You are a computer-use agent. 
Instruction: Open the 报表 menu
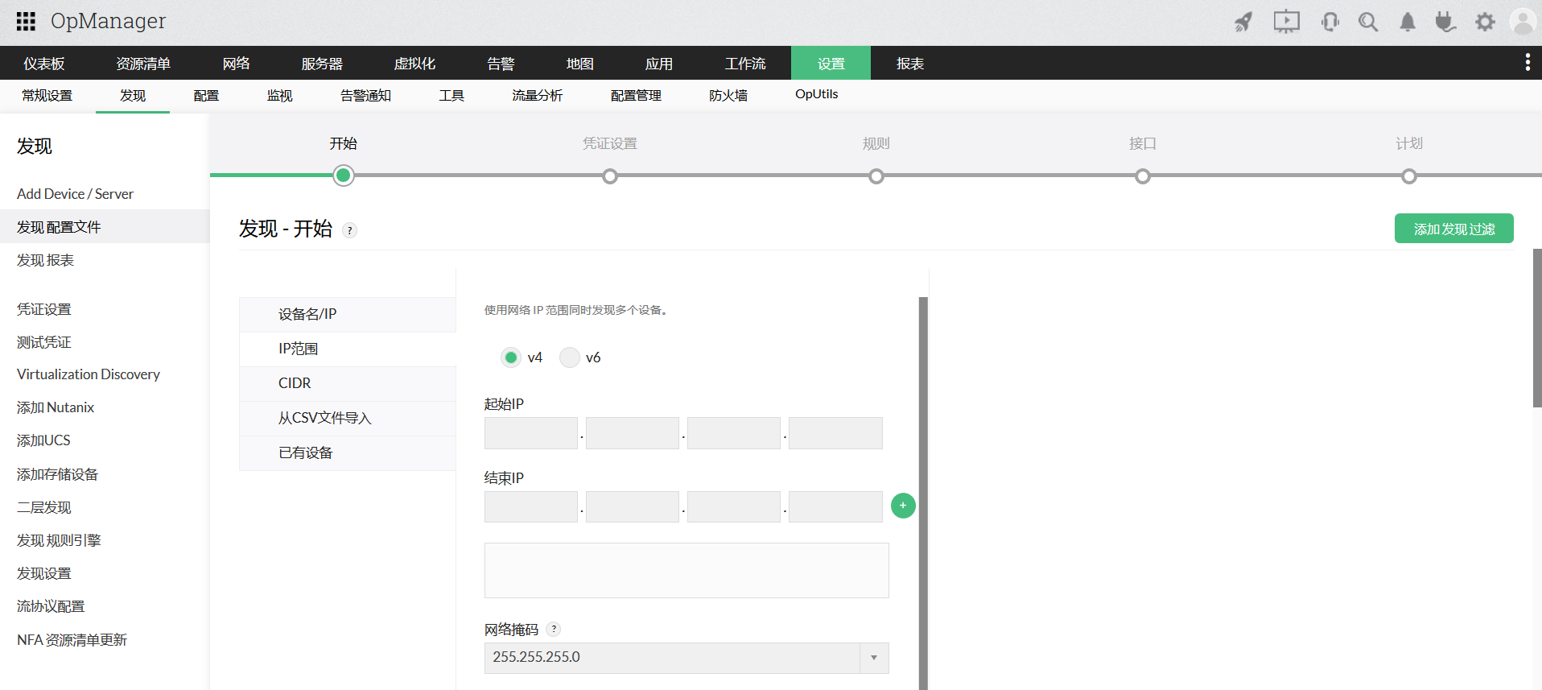[910, 64]
